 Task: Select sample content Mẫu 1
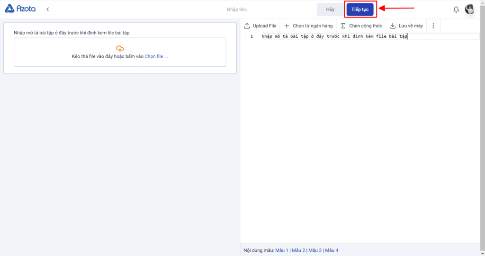(281, 250)
